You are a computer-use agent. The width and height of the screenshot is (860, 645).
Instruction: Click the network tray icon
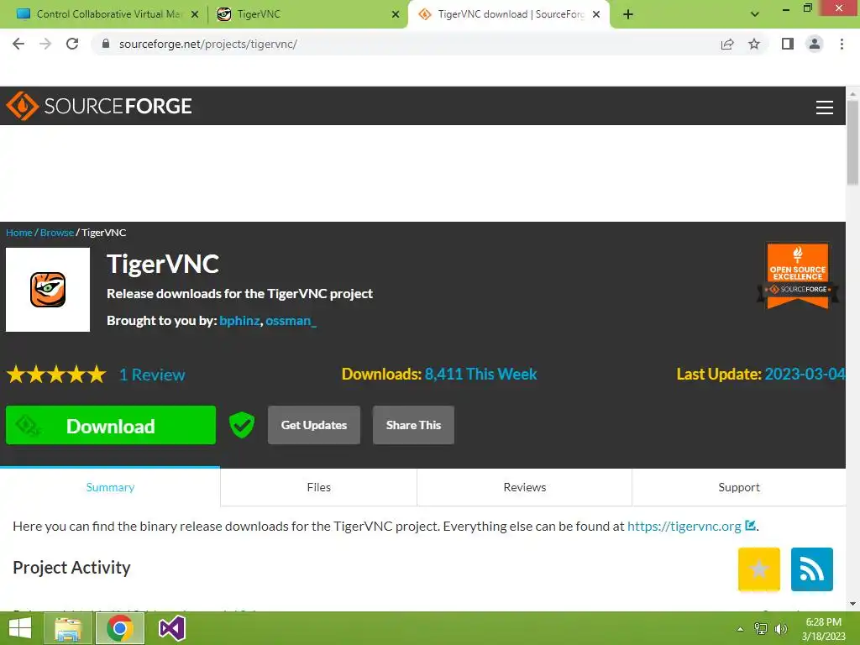pos(761,628)
